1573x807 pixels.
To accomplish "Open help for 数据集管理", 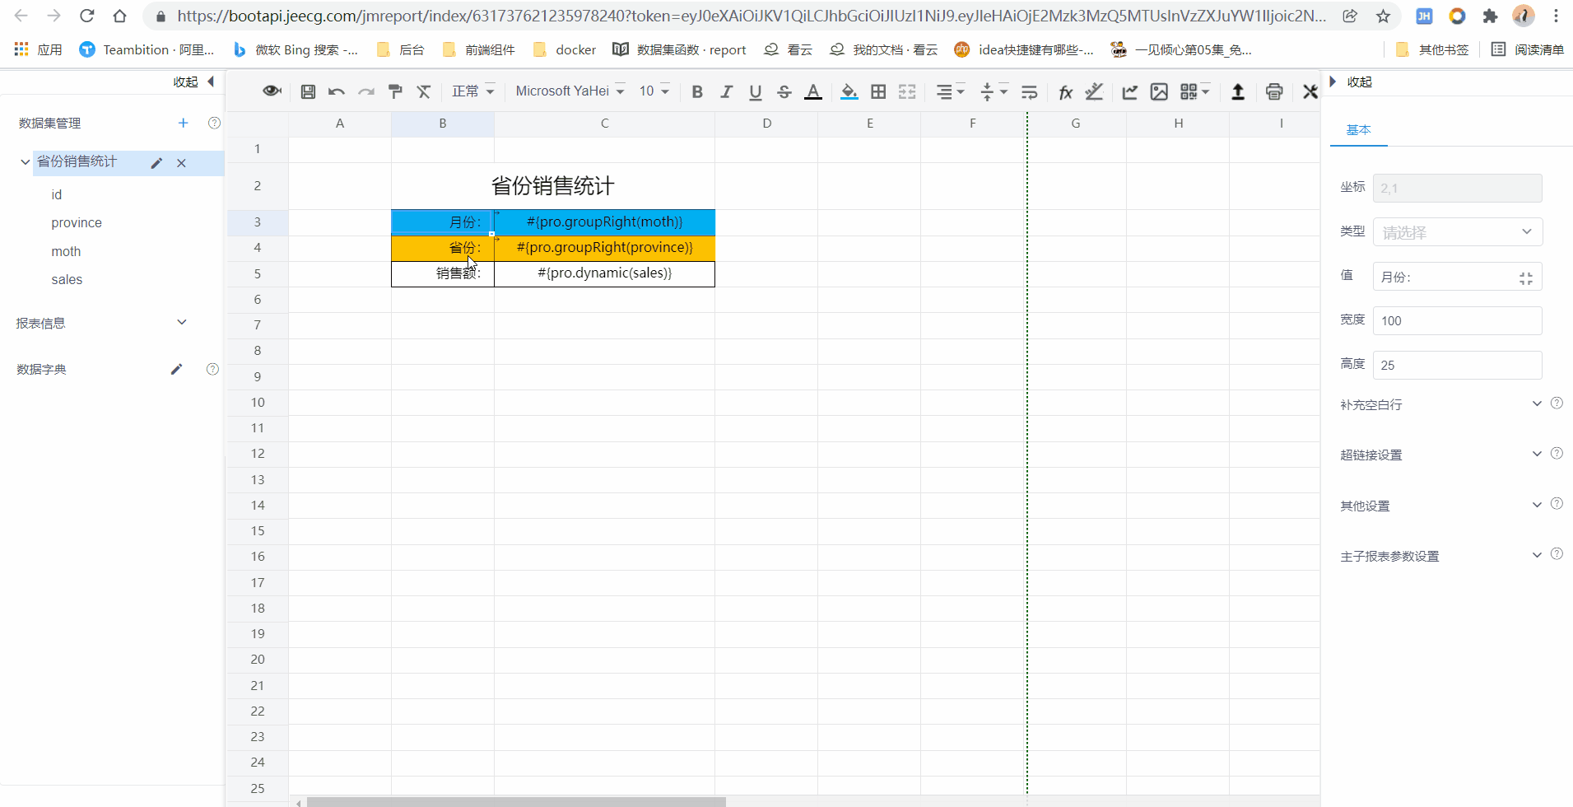I will click(x=214, y=123).
